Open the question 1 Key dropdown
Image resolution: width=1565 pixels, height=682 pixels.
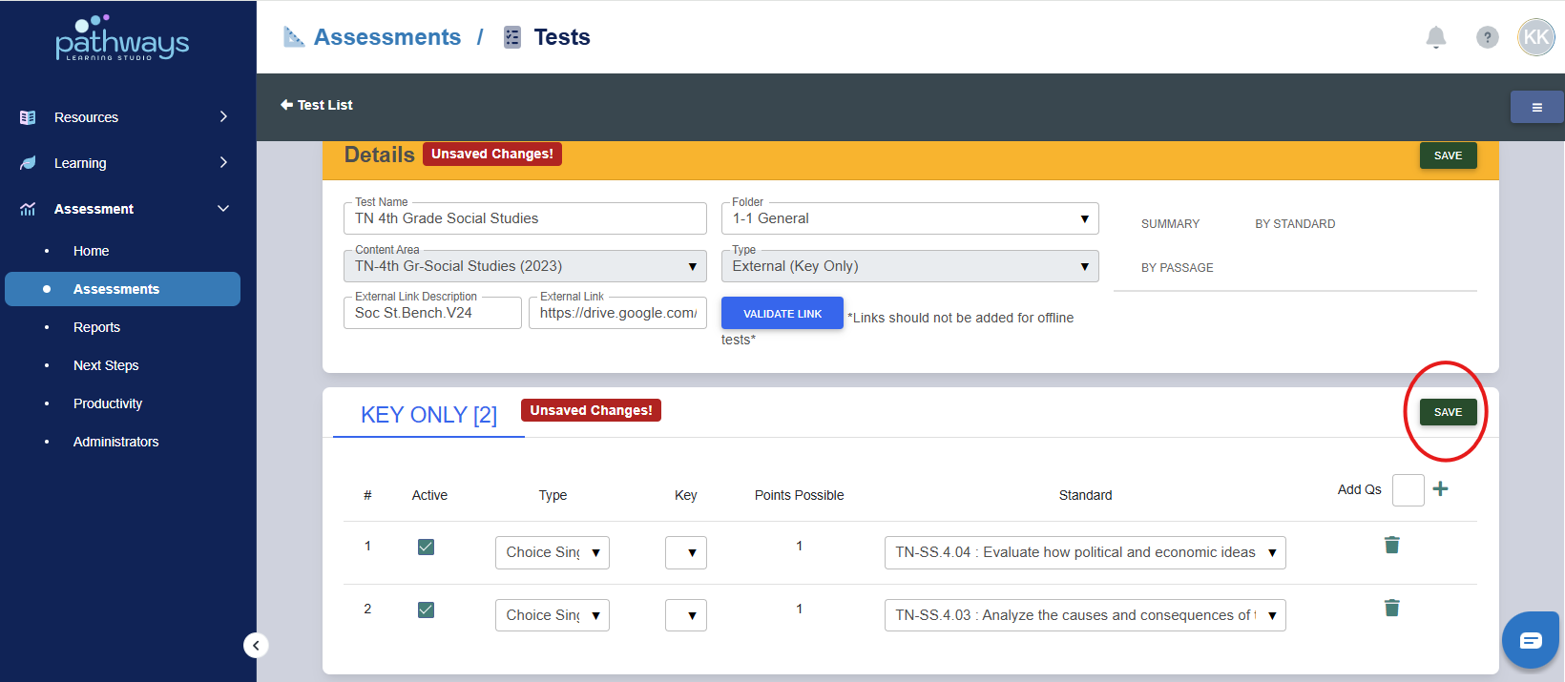click(x=685, y=552)
